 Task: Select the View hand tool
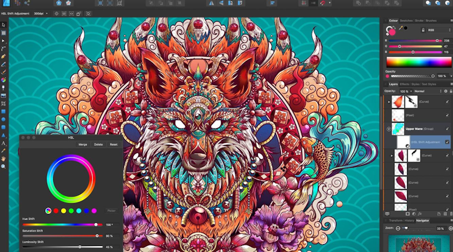[x=4, y=159]
